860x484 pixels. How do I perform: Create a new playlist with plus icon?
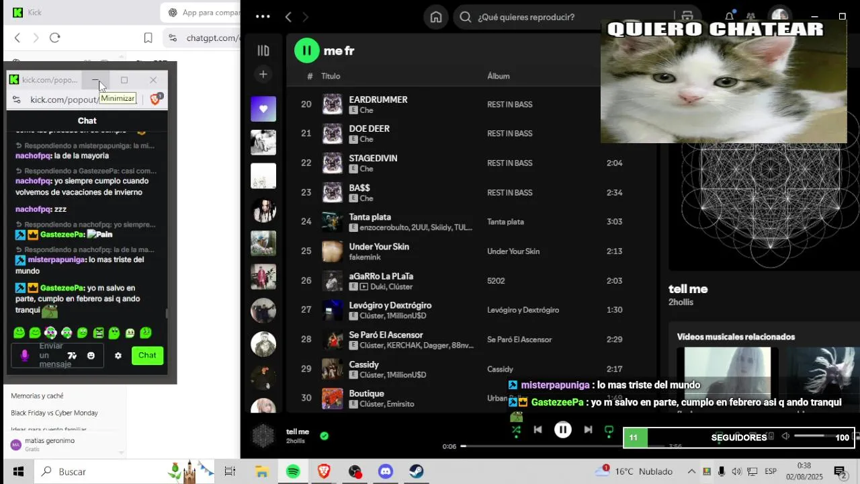(x=263, y=74)
